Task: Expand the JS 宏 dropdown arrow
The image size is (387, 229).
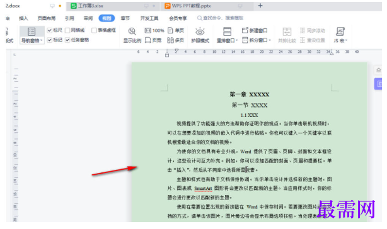Action: 346,40
